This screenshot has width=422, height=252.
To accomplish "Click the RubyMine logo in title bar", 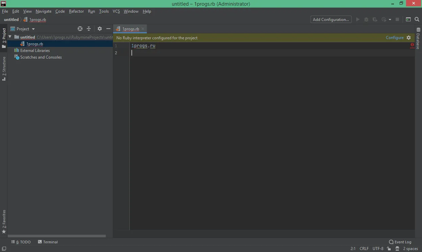I will pos(3,4).
